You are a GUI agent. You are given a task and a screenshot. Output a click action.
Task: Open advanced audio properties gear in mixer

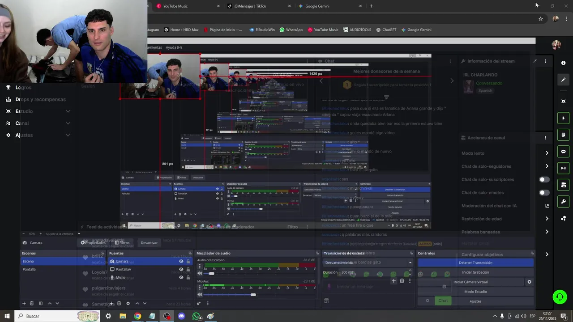199,303
